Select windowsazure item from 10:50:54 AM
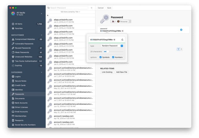Screen dimensions: 199x138 [71, 75]
